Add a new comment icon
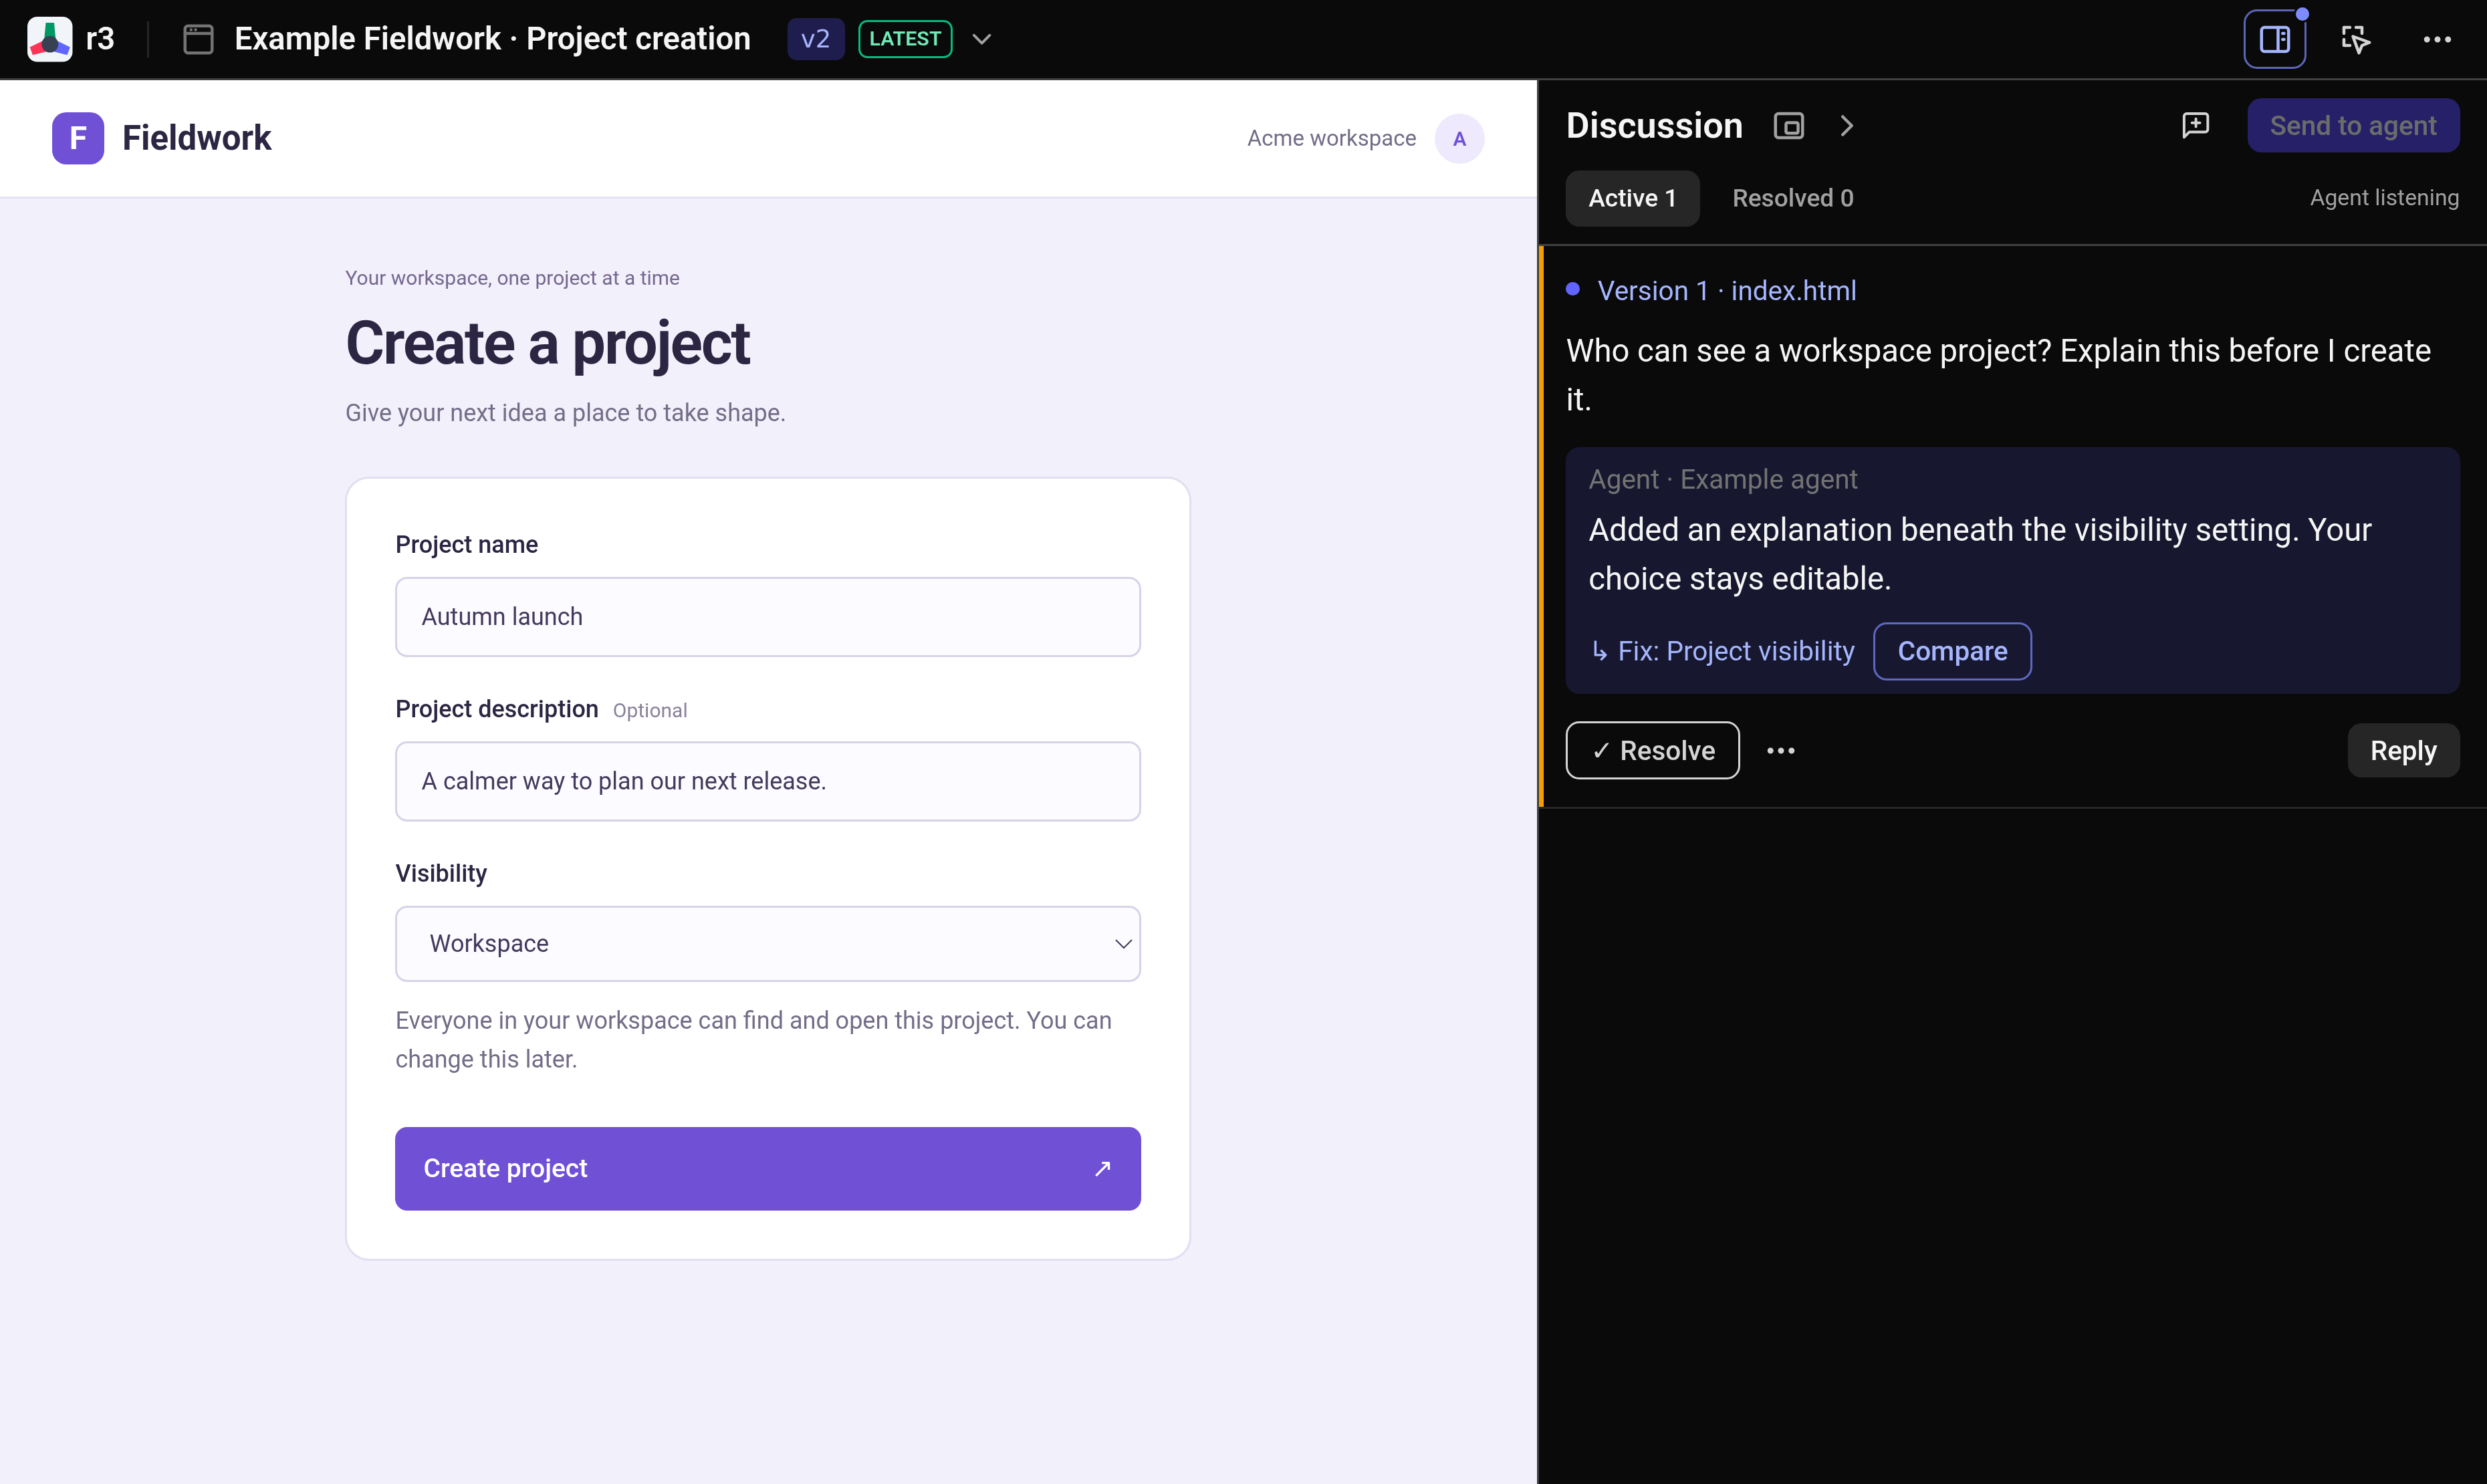2487x1484 pixels. (x=2195, y=125)
